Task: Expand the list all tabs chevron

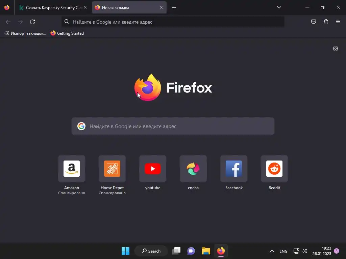Action: pyautogui.click(x=279, y=7)
